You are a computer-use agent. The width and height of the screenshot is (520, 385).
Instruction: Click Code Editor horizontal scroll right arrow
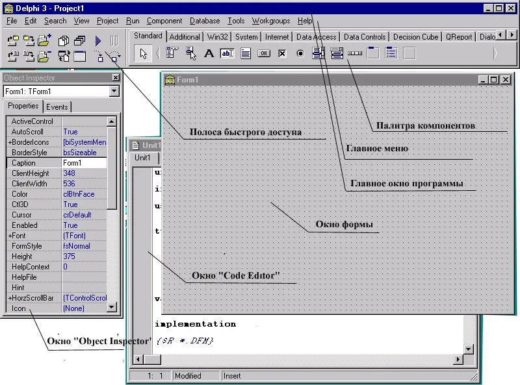pyautogui.click(x=458, y=359)
